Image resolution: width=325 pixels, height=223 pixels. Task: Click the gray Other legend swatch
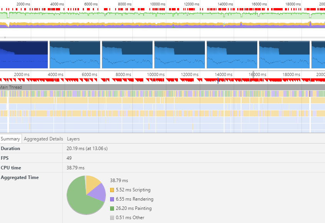[112, 218]
